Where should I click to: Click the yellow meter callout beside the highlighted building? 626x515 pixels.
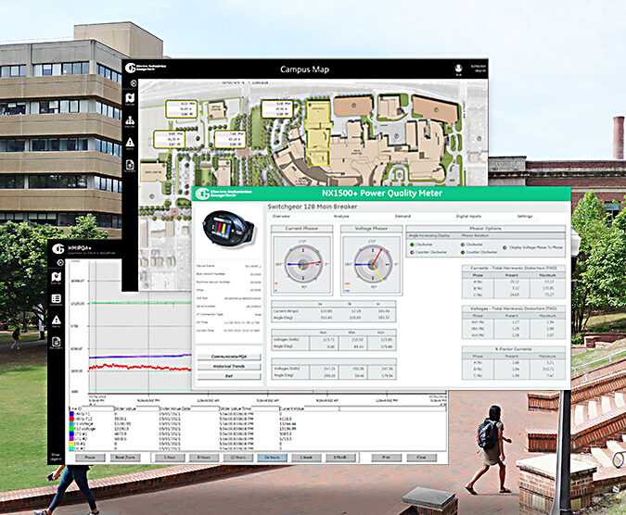(277, 109)
